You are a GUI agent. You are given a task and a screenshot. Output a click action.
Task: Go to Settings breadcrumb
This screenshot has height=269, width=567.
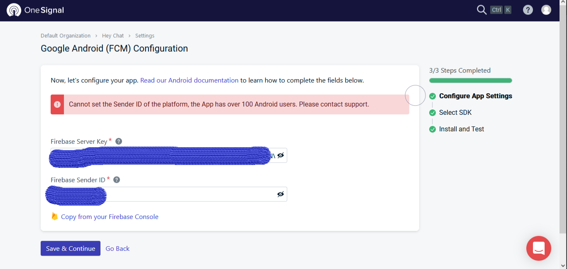[x=145, y=36]
